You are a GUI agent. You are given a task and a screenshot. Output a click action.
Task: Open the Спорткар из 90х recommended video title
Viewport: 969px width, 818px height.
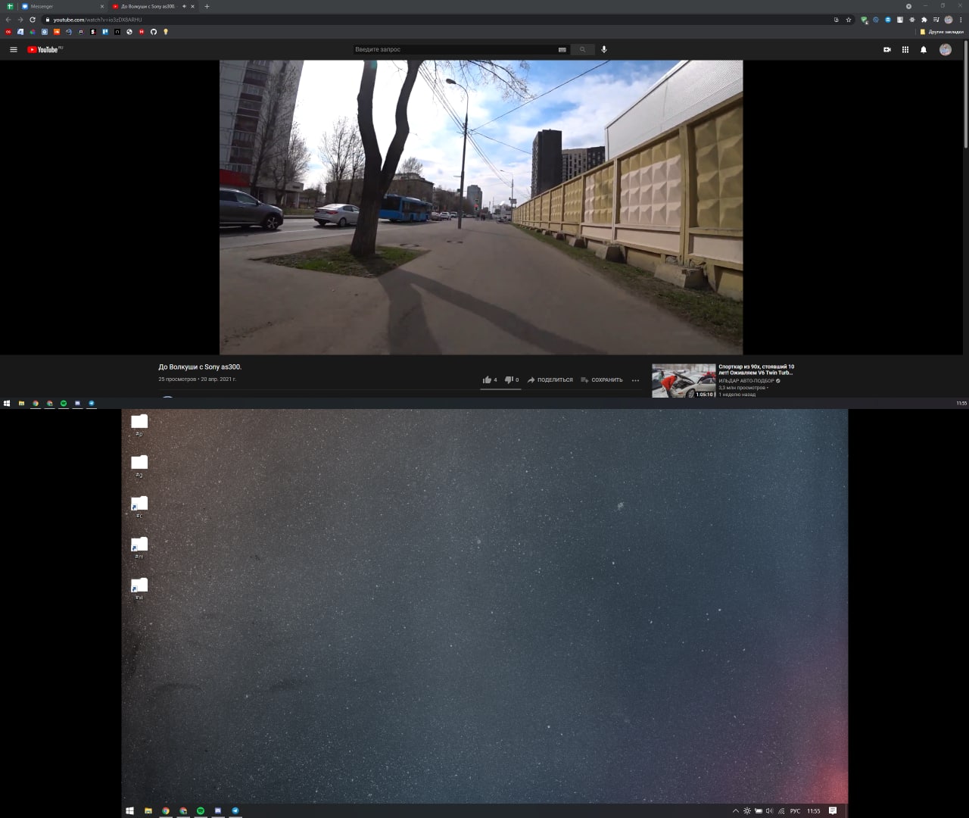pyautogui.click(x=756, y=370)
